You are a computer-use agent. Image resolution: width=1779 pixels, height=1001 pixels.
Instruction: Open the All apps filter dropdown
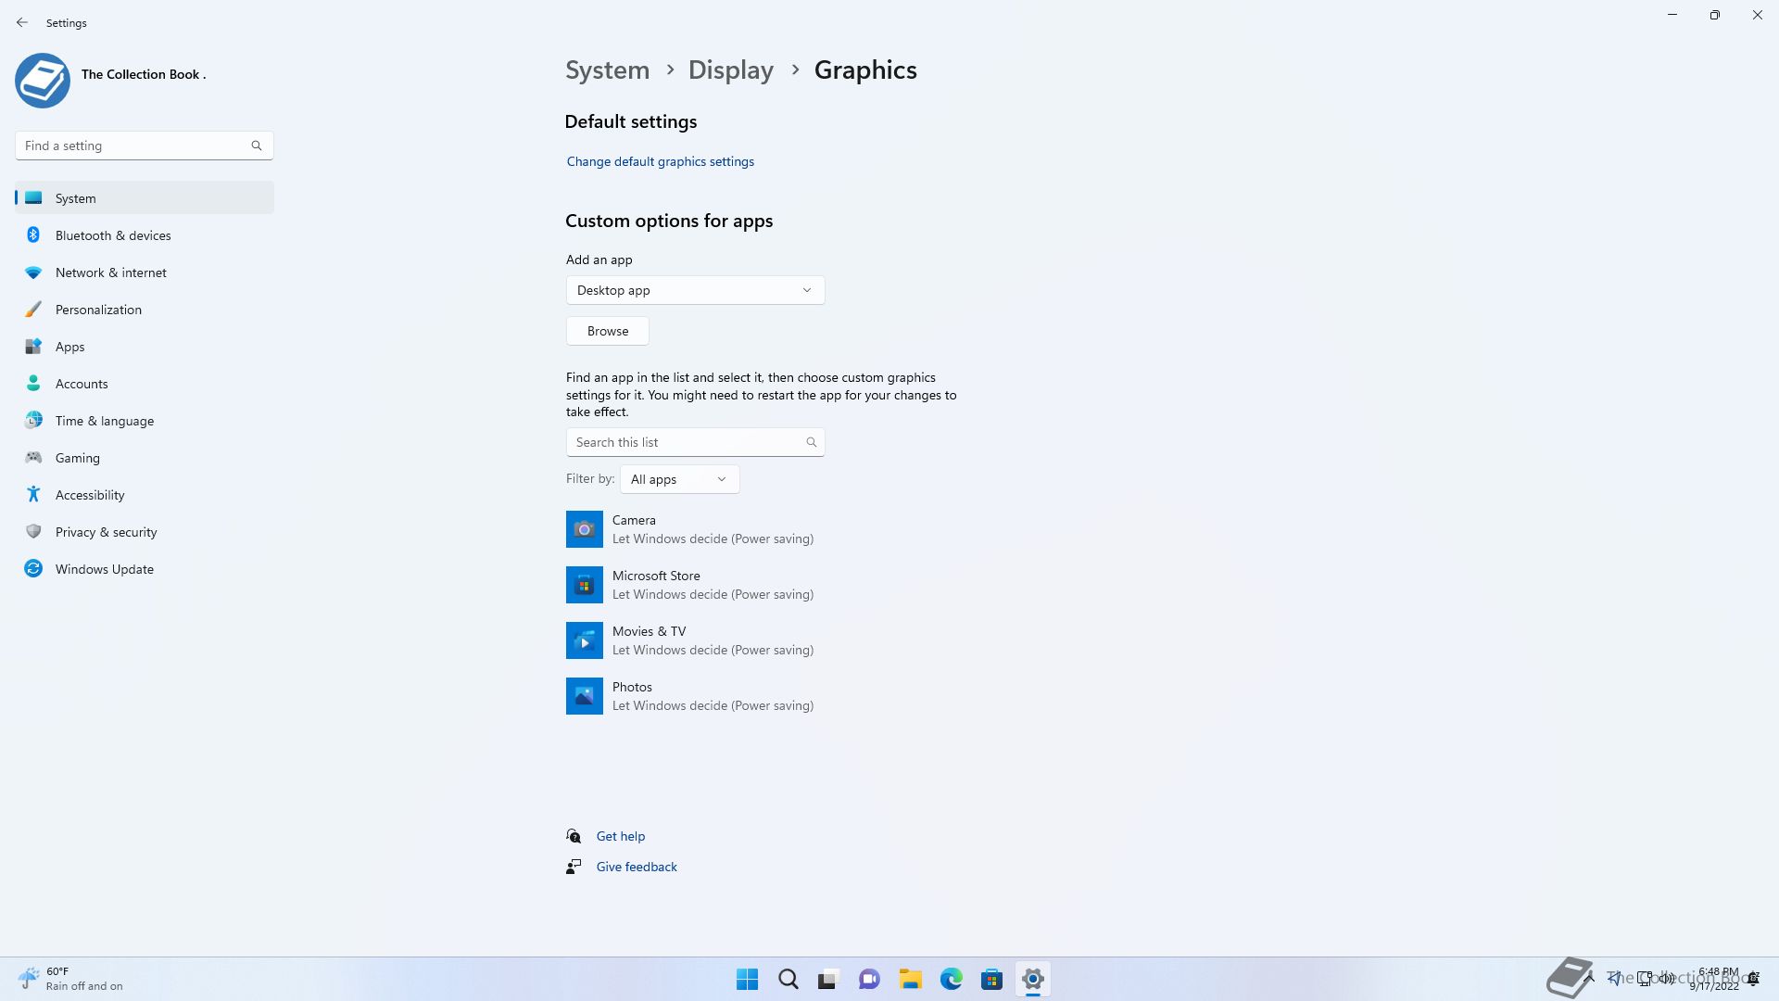[679, 479]
